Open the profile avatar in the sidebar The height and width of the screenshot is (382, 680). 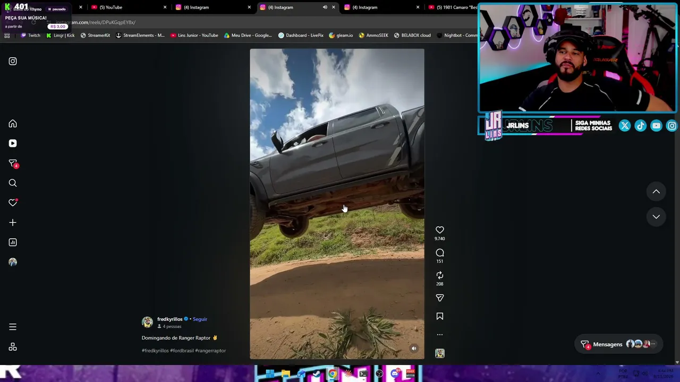coord(13,262)
